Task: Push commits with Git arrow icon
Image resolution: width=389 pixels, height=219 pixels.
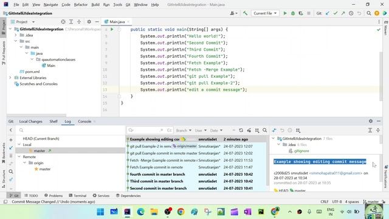Action: point(343,13)
